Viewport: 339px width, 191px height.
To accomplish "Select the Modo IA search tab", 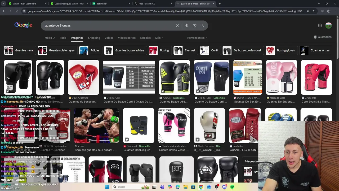I will pyautogui.click(x=50, y=38).
